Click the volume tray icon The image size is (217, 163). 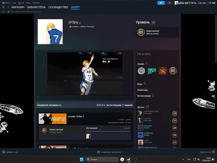click(x=198, y=159)
